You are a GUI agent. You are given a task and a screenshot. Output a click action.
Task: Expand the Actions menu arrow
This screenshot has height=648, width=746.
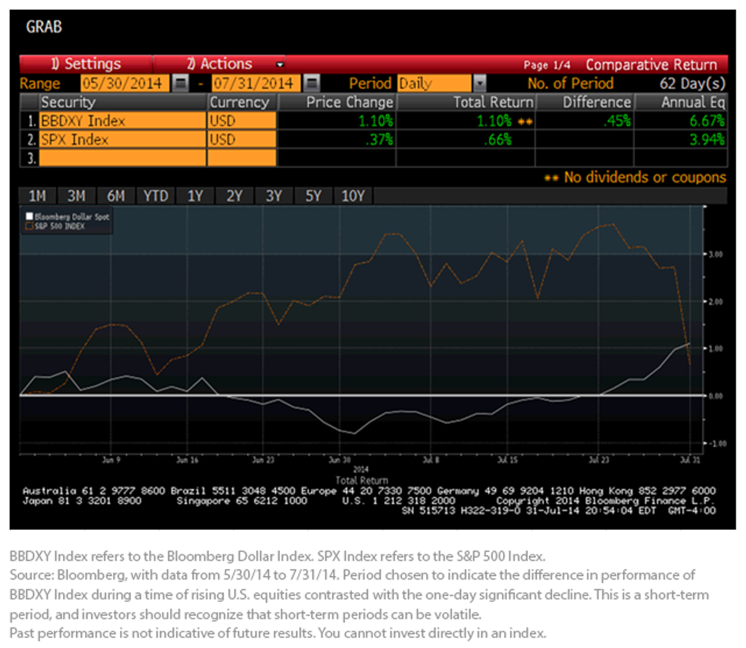point(280,64)
